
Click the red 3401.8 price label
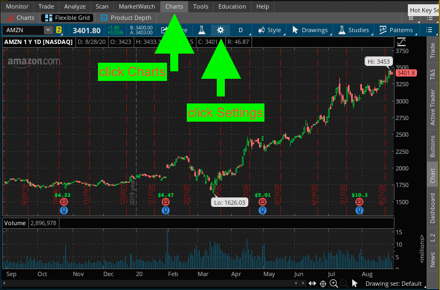coord(406,73)
